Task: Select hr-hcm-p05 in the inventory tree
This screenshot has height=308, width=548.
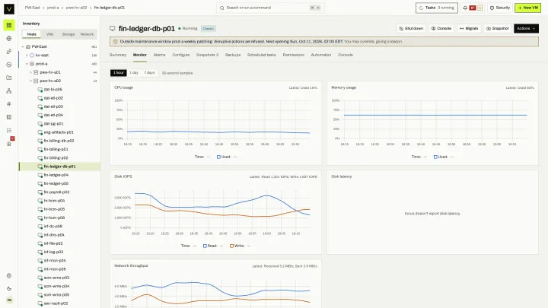Action: pyautogui.click(x=59, y=209)
